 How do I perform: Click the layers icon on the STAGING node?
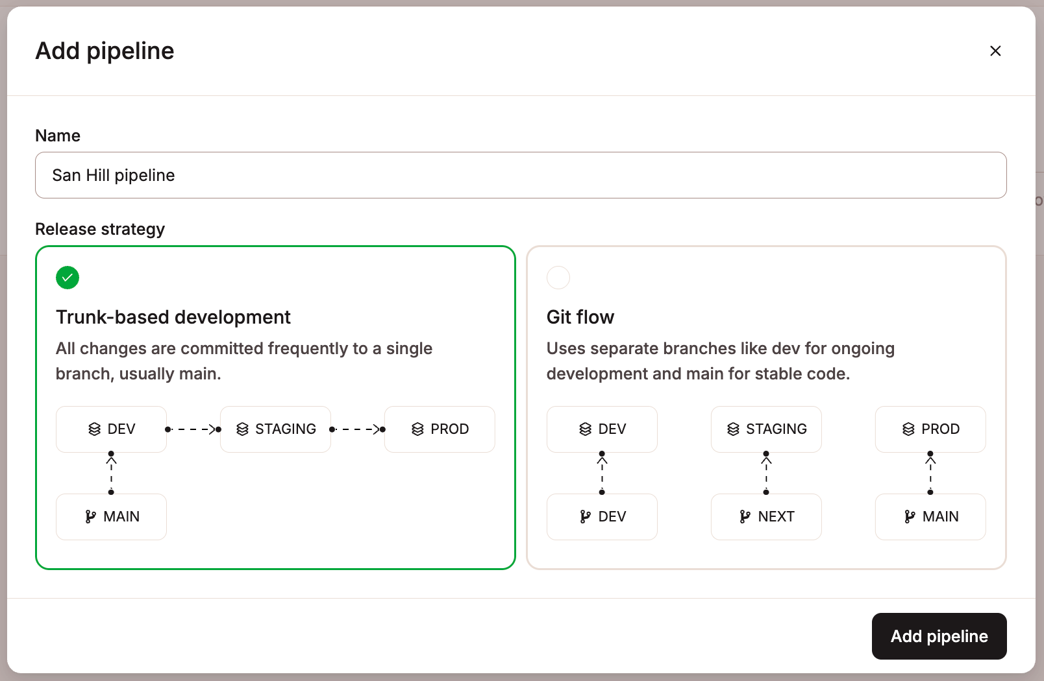(243, 429)
